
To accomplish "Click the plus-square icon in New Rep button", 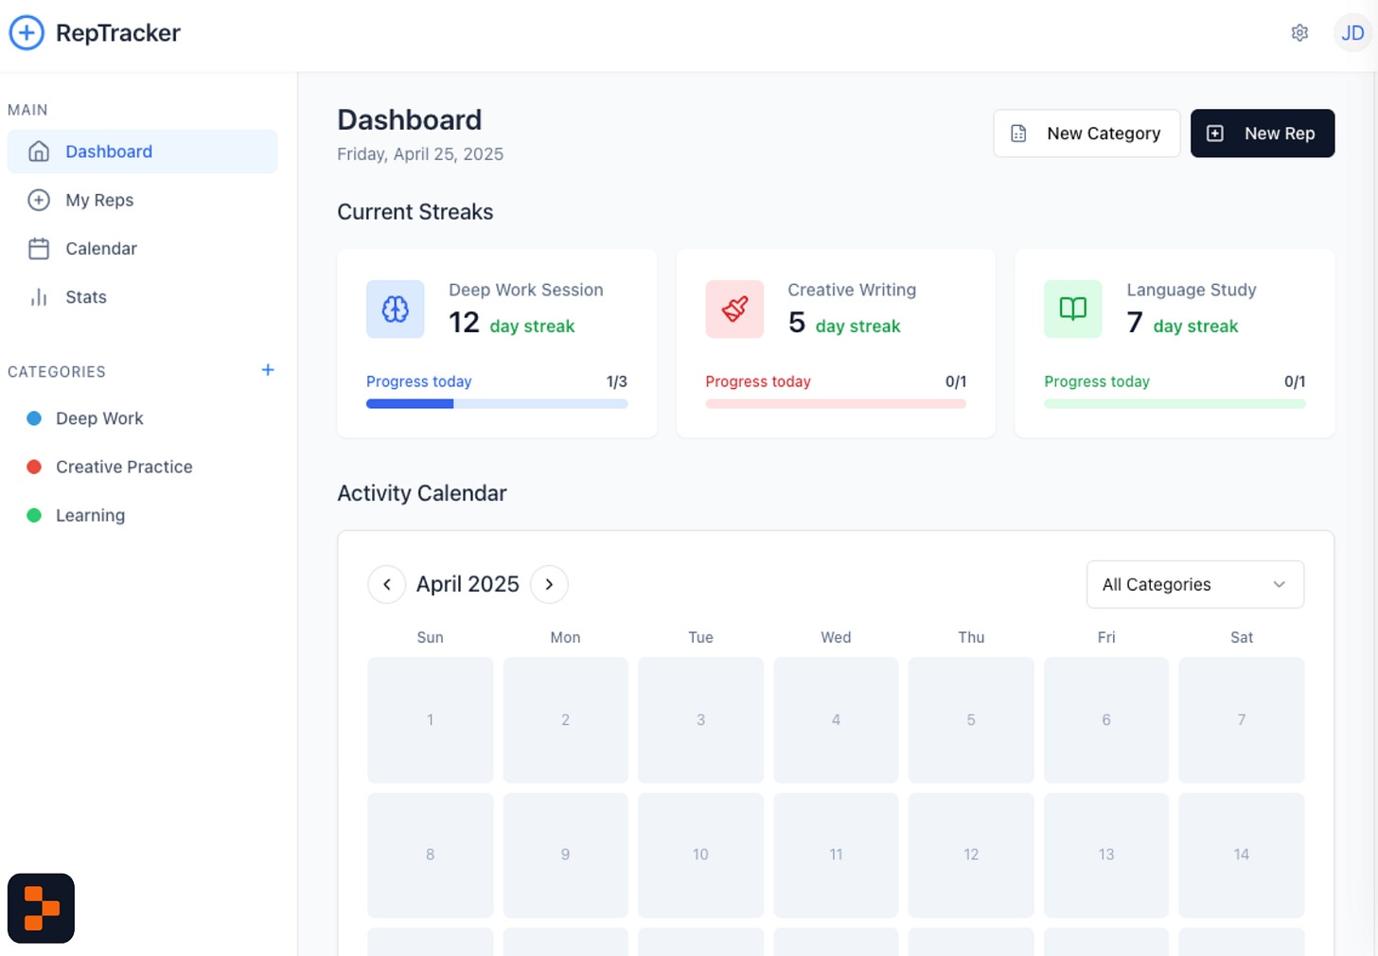I will pos(1215,133).
